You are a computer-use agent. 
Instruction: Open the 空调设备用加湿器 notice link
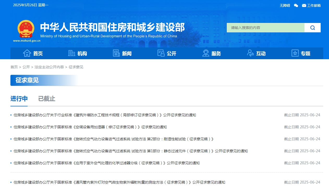click(x=90, y=127)
